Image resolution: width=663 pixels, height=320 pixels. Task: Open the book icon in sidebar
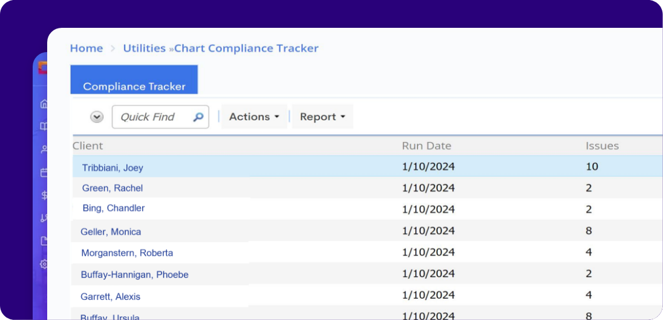(44, 126)
